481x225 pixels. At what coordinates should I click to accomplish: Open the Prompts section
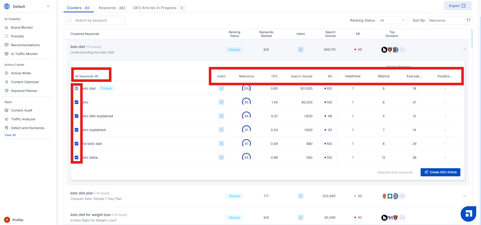tap(17, 36)
